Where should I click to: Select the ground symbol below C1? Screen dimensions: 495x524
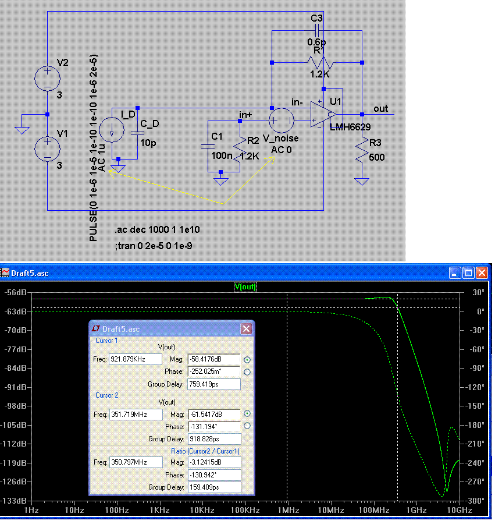point(220,182)
